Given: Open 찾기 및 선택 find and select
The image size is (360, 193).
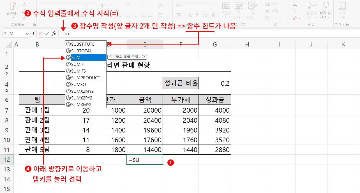Looking at the screenshot, I should (x=325, y=10).
